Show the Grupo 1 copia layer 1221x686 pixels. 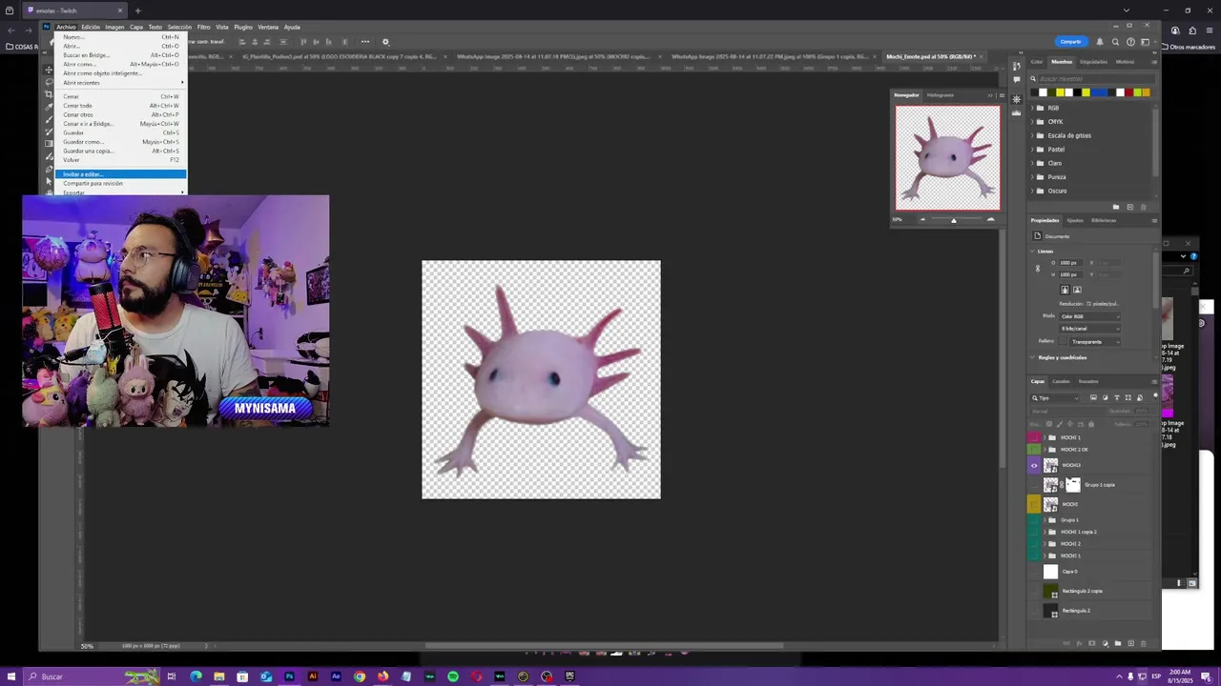(1034, 485)
